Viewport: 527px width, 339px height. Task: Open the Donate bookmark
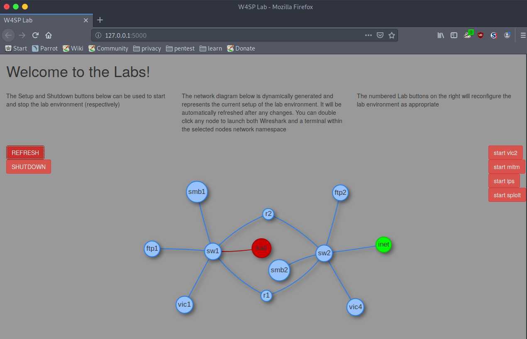pyautogui.click(x=241, y=48)
